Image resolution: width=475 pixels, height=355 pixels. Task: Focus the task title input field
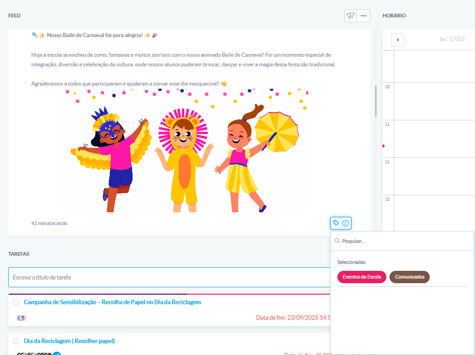[169, 277]
